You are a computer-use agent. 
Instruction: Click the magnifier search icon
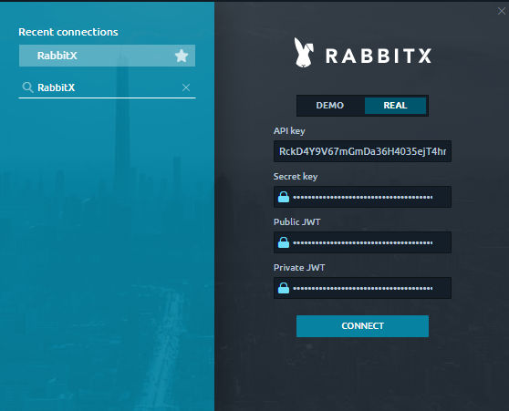point(27,87)
